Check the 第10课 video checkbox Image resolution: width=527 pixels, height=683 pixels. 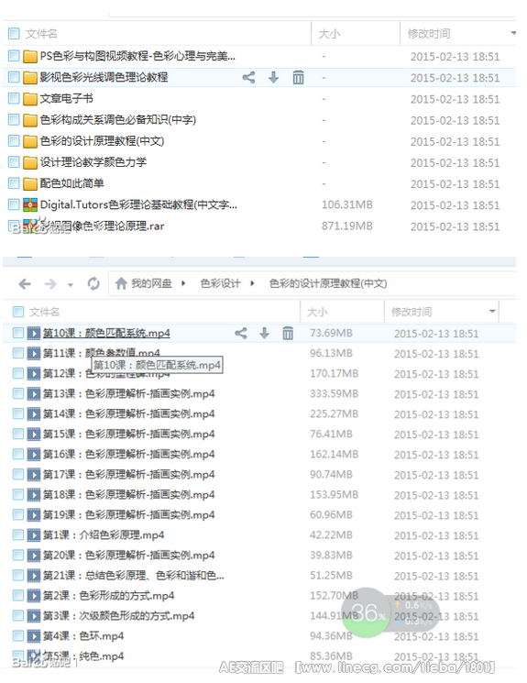point(17,333)
